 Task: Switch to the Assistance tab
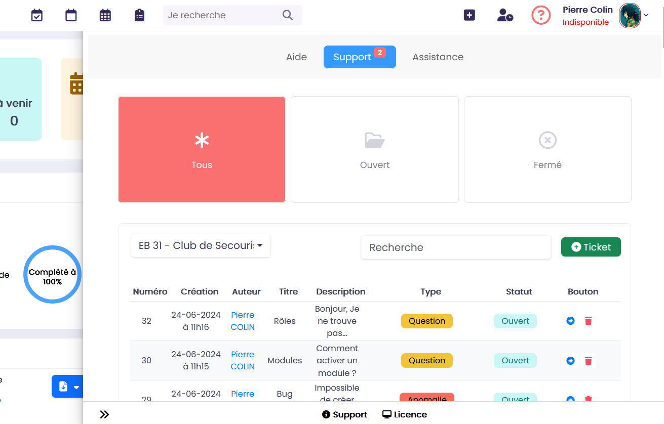pyautogui.click(x=438, y=57)
